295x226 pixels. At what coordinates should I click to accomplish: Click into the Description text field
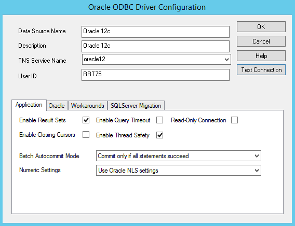tap(156, 46)
